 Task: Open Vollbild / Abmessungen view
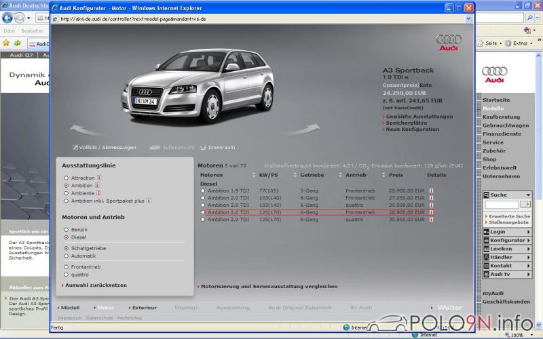(105, 147)
